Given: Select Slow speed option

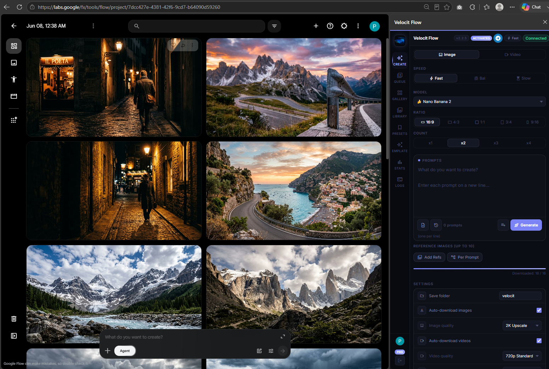Looking at the screenshot, I should click(x=524, y=78).
